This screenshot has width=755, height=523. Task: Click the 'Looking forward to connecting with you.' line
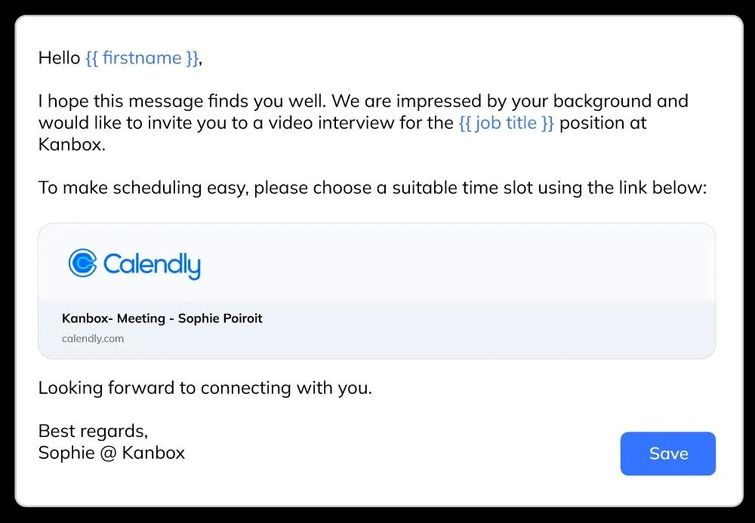[205, 388]
